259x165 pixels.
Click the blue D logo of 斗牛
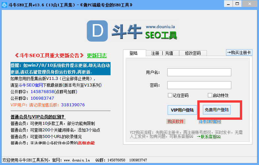point(97,31)
